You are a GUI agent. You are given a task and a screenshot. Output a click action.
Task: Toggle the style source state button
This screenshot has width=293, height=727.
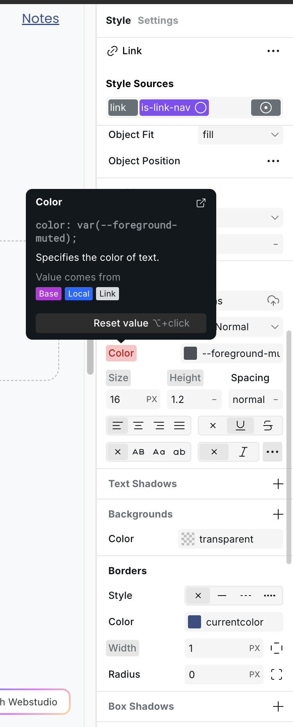tap(266, 108)
